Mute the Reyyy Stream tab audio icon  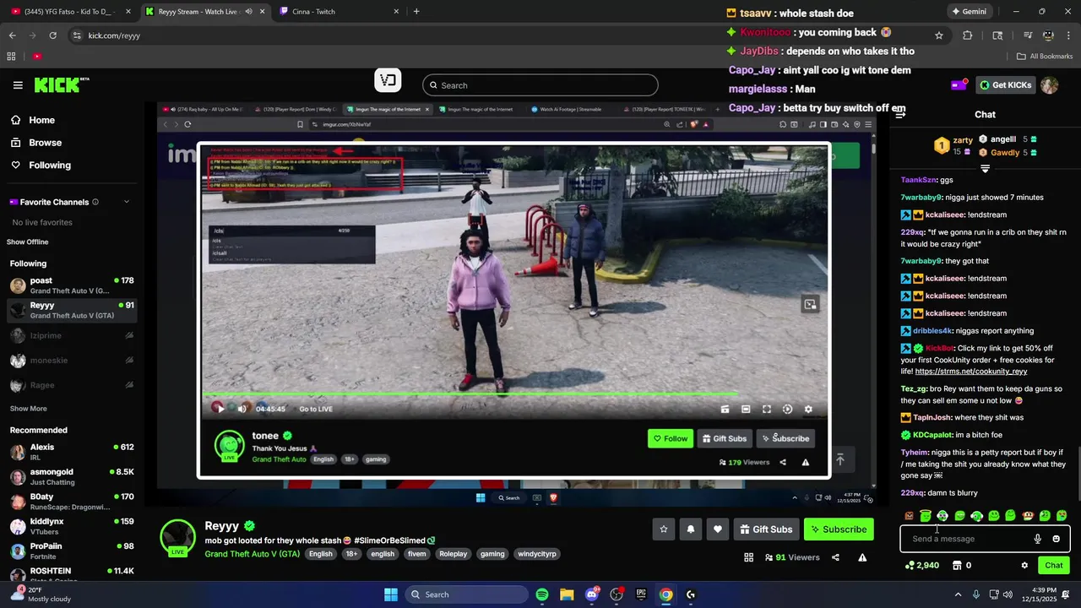click(x=248, y=12)
